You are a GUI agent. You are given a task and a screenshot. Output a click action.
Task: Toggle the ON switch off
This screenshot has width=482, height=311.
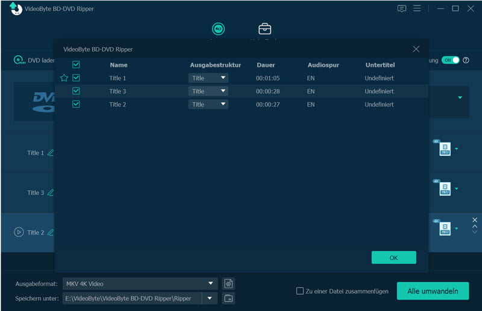point(450,60)
